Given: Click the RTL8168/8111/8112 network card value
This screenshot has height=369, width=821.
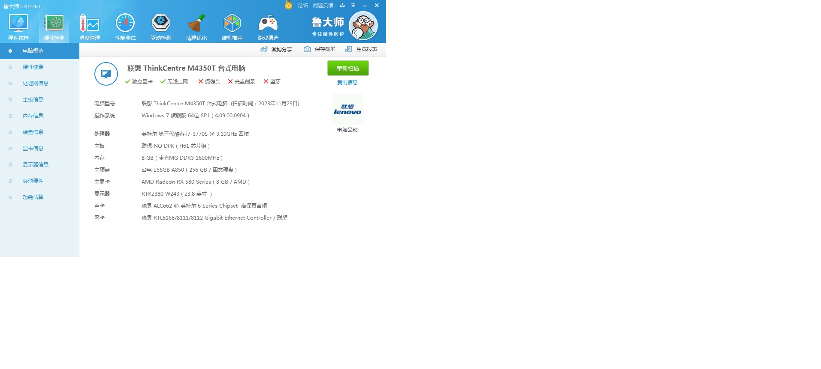Looking at the screenshot, I should (x=214, y=218).
